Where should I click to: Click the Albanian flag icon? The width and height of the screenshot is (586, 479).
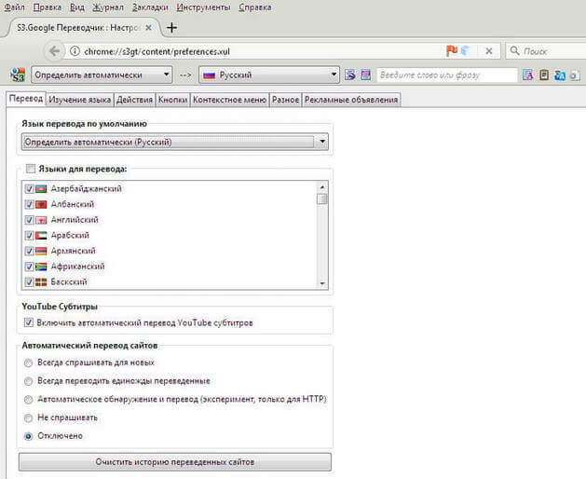(x=41, y=204)
